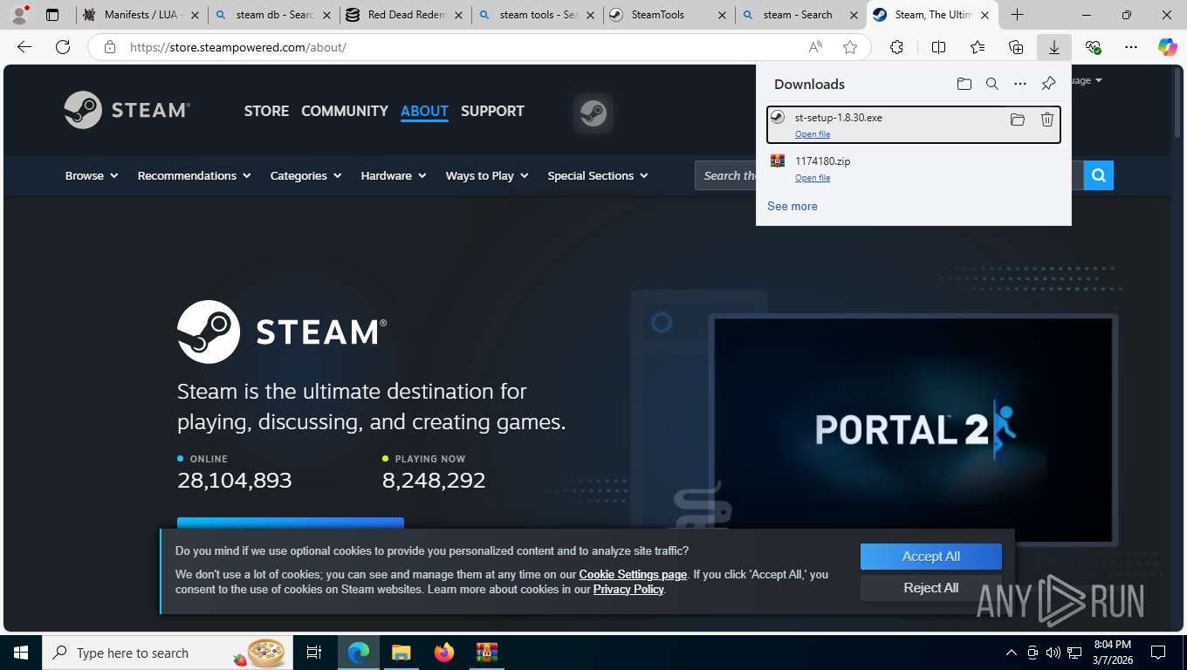Add this page to favorites star
Image resolution: width=1187 pixels, height=670 pixels.
pos(850,47)
